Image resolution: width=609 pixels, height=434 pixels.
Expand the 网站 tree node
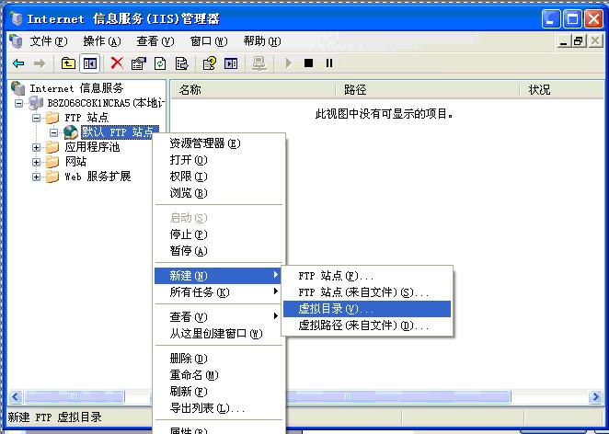38,162
